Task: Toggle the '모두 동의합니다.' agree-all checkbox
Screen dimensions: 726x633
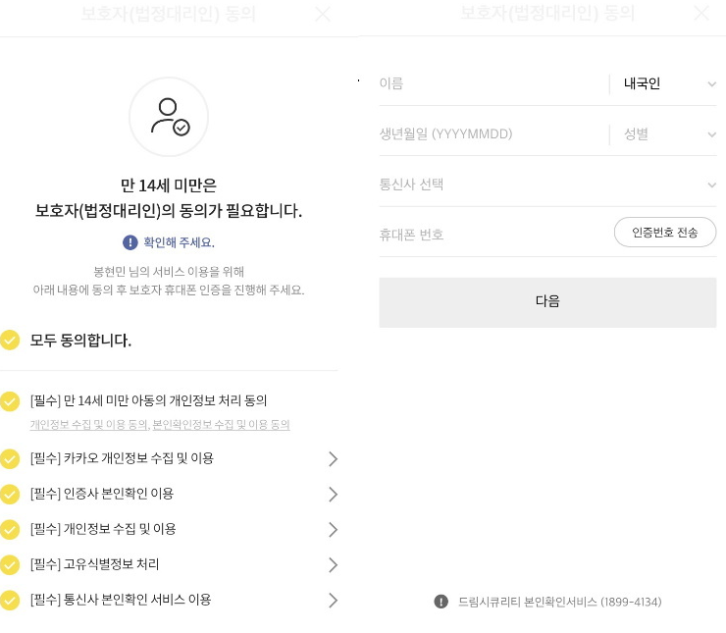Action: point(10,340)
